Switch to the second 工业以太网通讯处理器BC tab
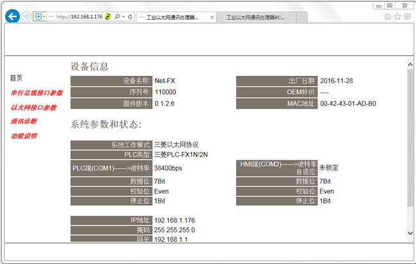Viewport: 416px width, 264px height. [x=256, y=17]
